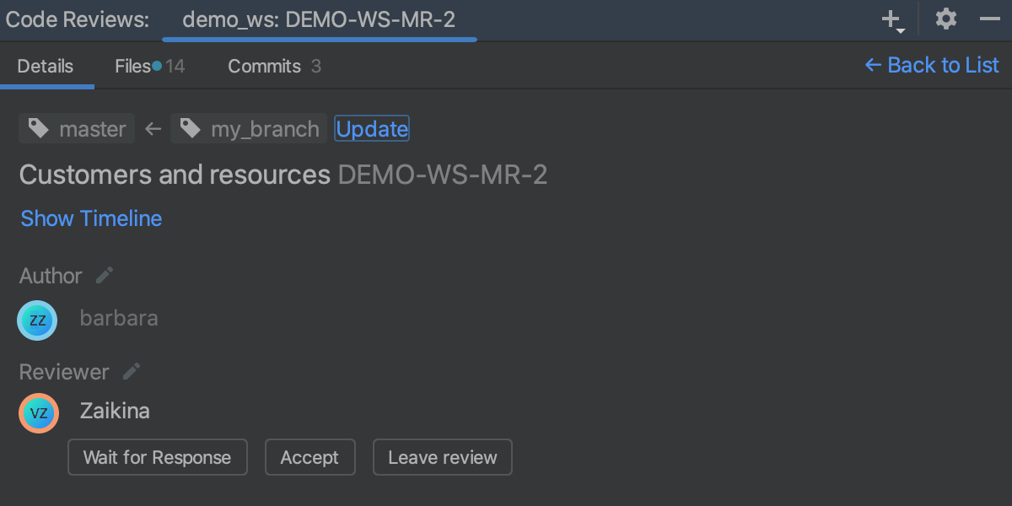The width and height of the screenshot is (1012, 506).
Task: Open the Commits tab
Action: (x=265, y=66)
